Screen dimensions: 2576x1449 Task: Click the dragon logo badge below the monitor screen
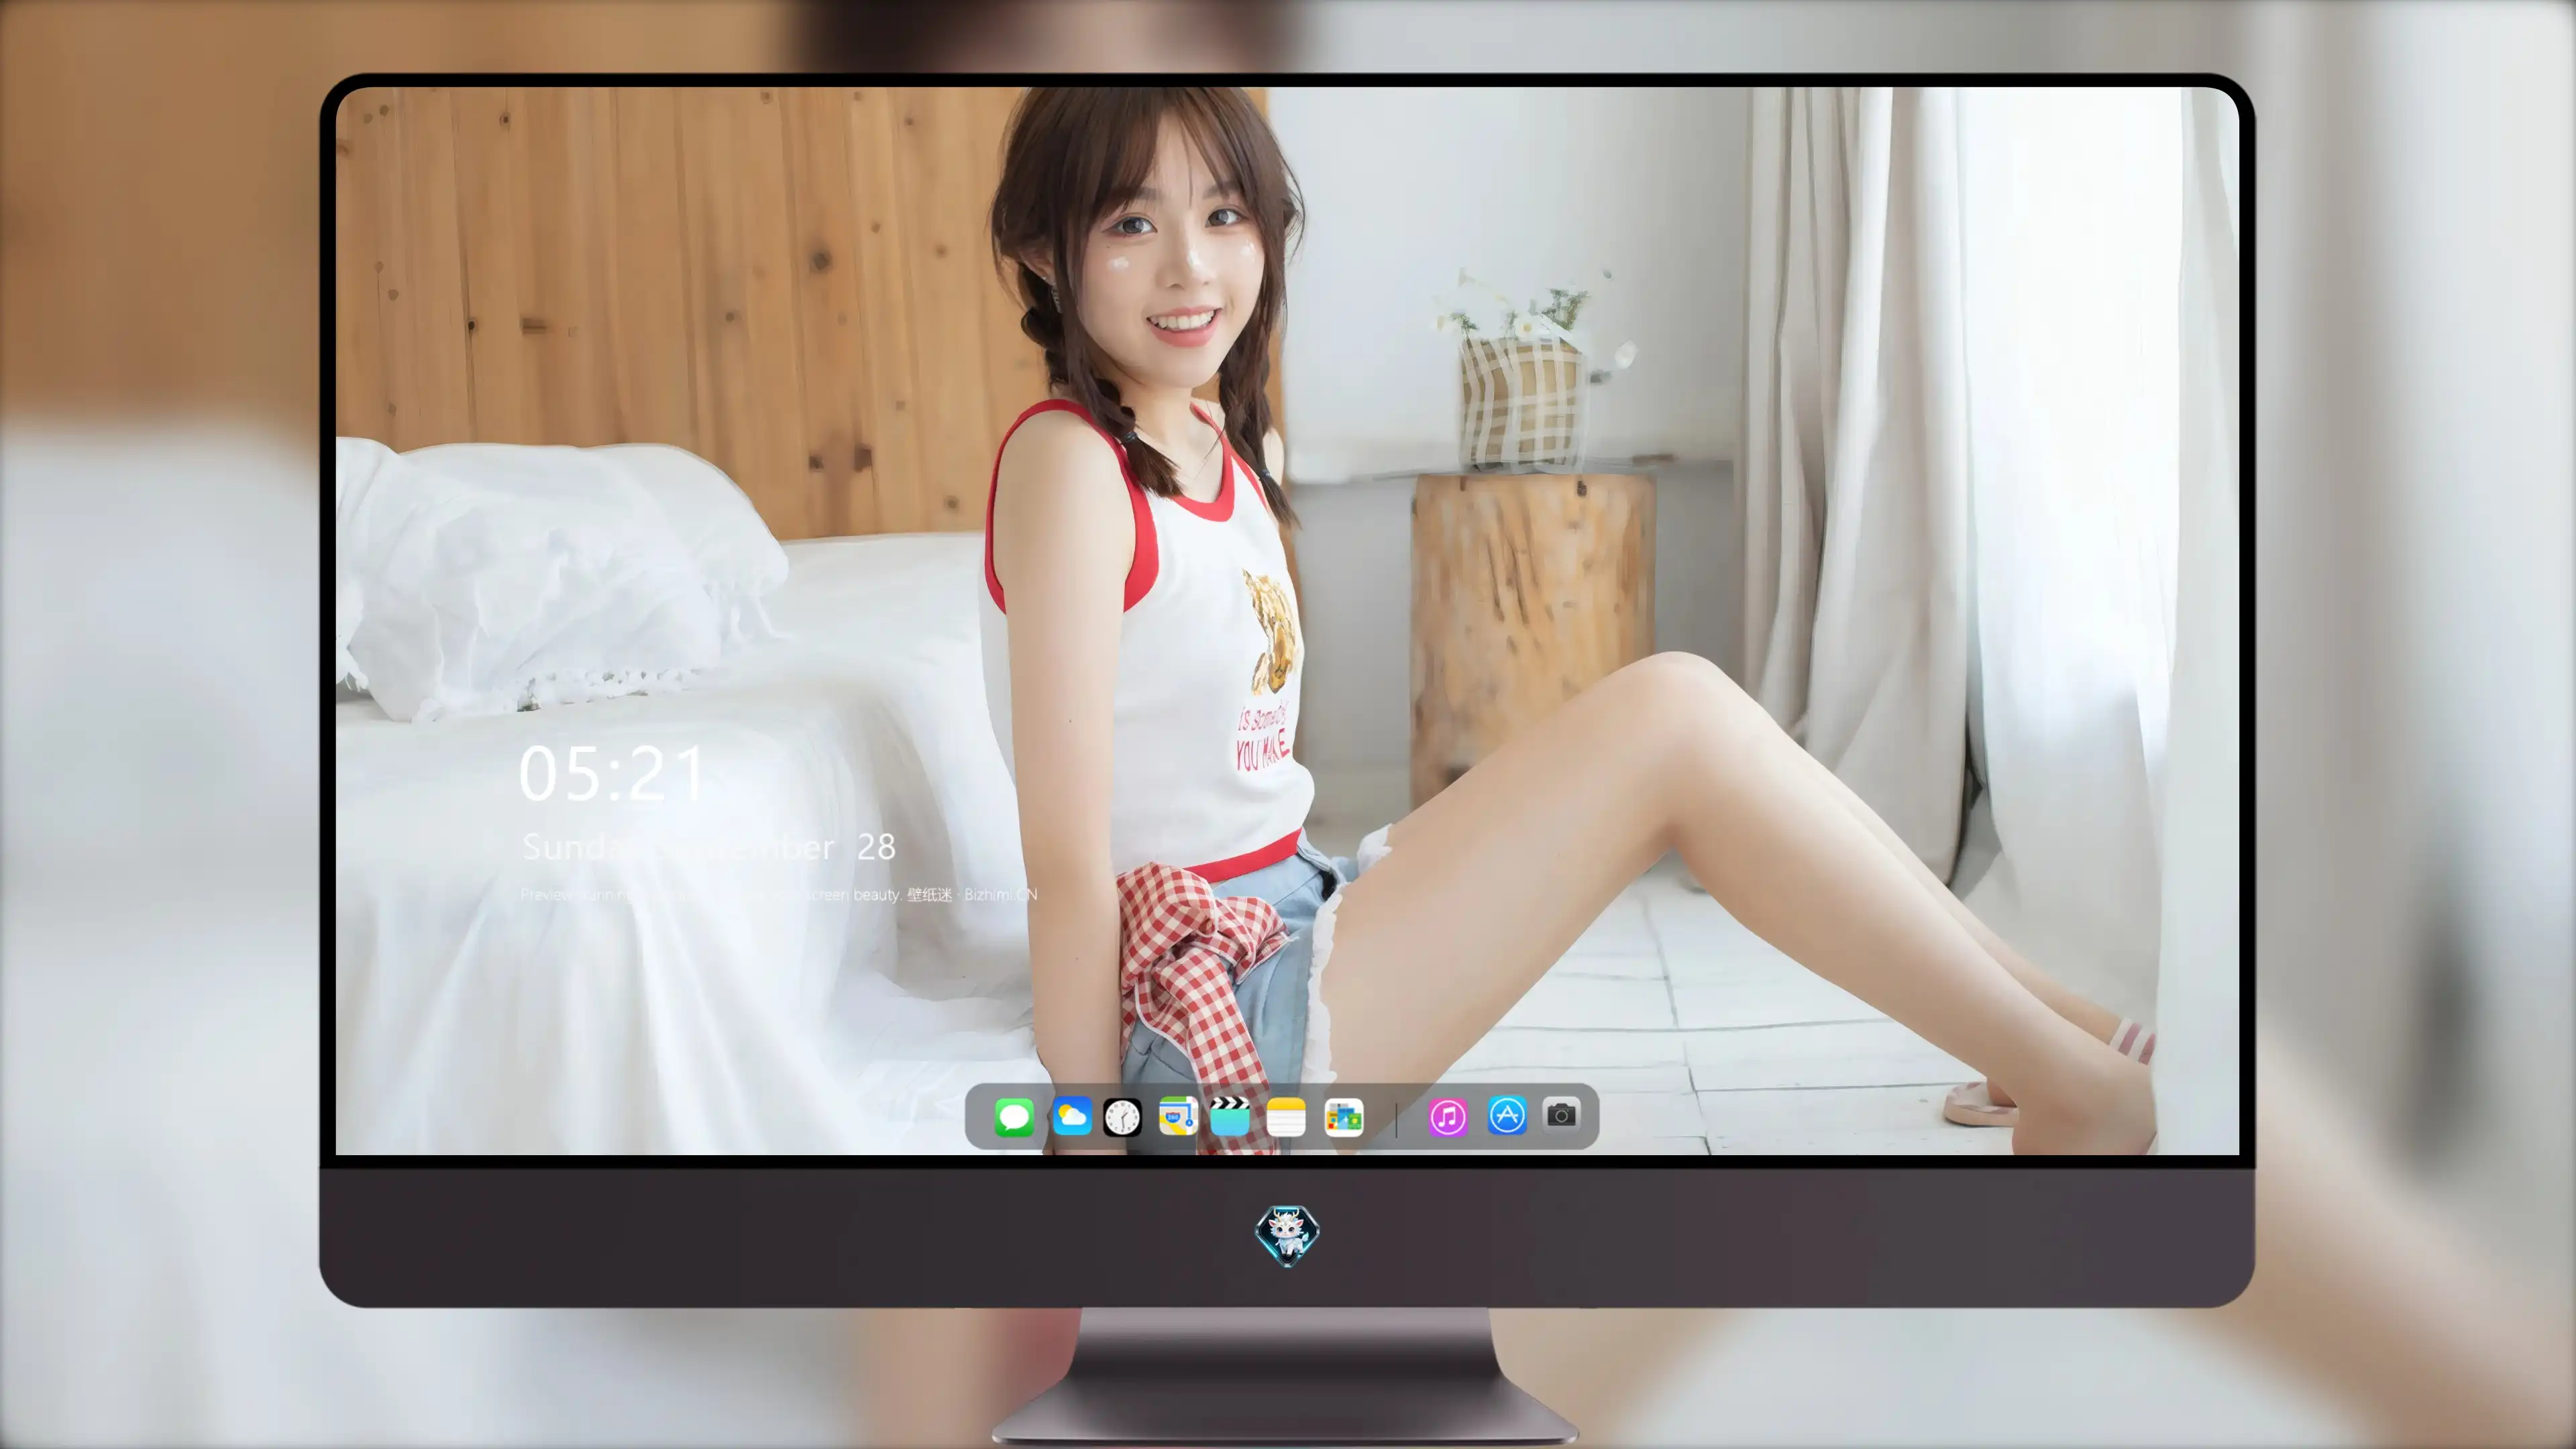[x=1287, y=1235]
